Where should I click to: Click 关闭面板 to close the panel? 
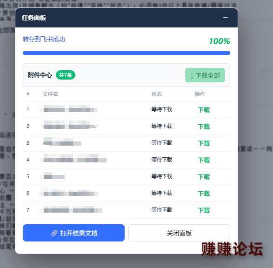(x=179, y=233)
